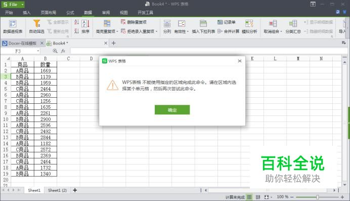This screenshot has width=350, height=201.
Task: Open the Name Box dropdown arrow
Action: [x=38, y=51]
